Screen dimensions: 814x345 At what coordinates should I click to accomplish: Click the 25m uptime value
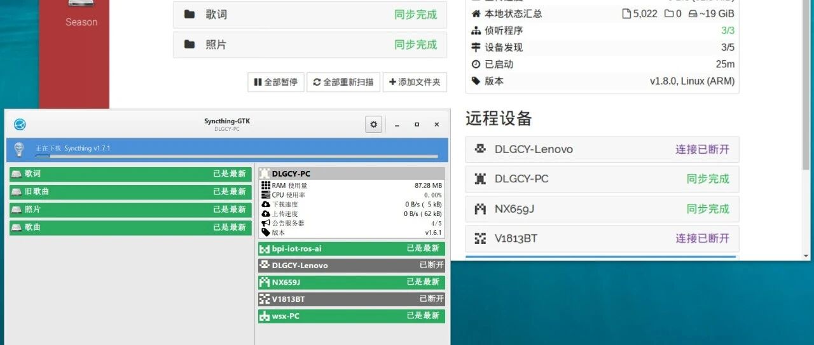pos(725,64)
